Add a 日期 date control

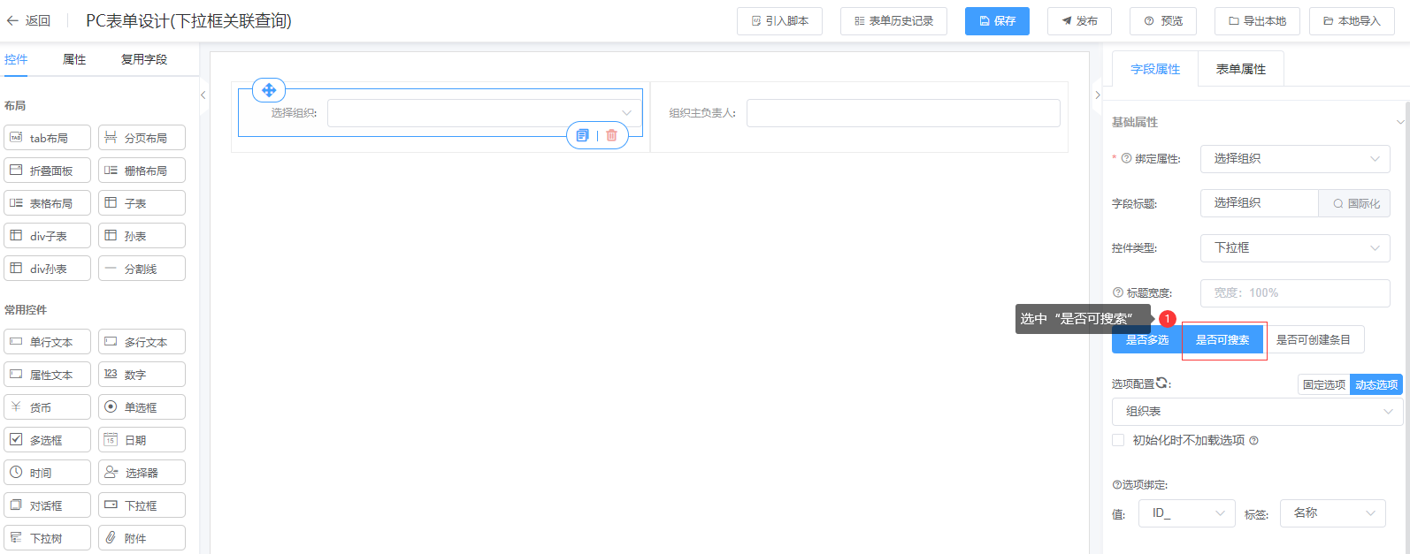click(x=142, y=440)
